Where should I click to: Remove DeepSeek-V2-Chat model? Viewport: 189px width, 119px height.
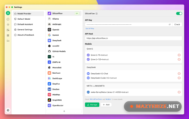pyautogui.click(x=179, y=74)
